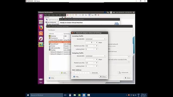This screenshot has width=173, height=97.
Task: Open Ubuntu Software from the launcher
Action: 41,33
